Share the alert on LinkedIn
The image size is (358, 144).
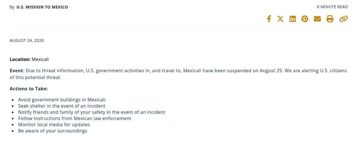[293, 19]
